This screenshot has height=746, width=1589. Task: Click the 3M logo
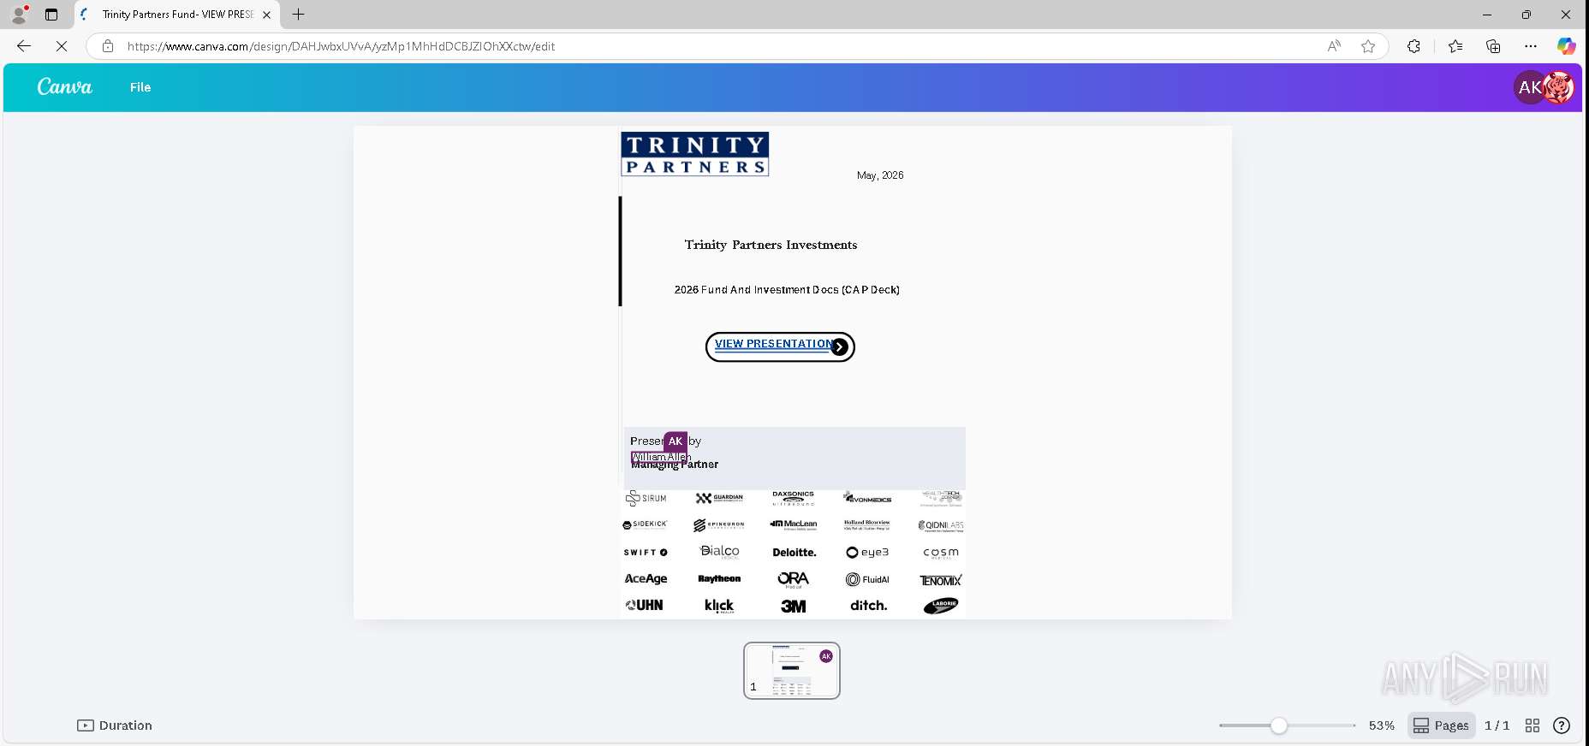(x=794, y=606)
